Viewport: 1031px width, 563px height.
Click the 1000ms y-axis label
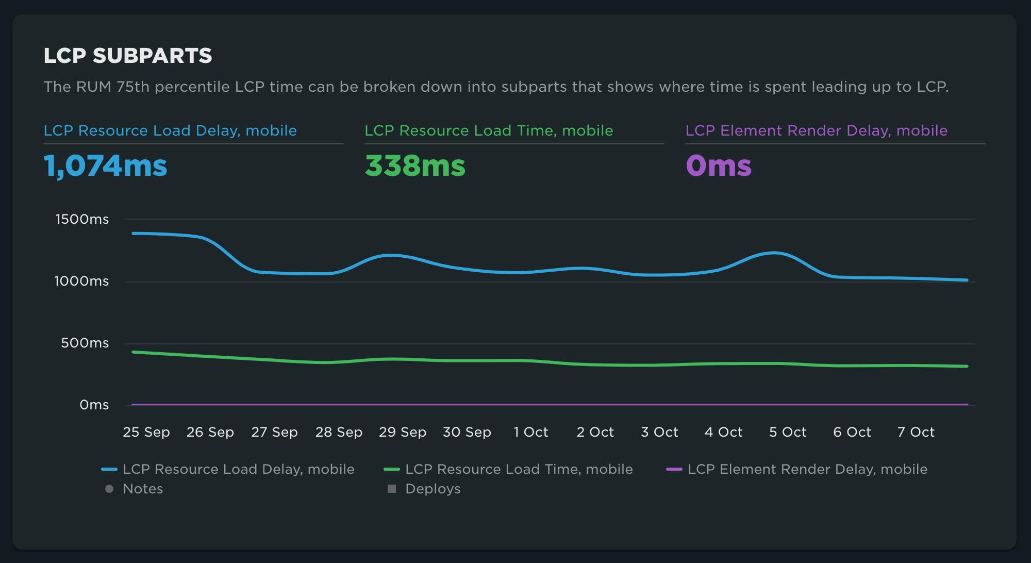[x=82, y=281]
